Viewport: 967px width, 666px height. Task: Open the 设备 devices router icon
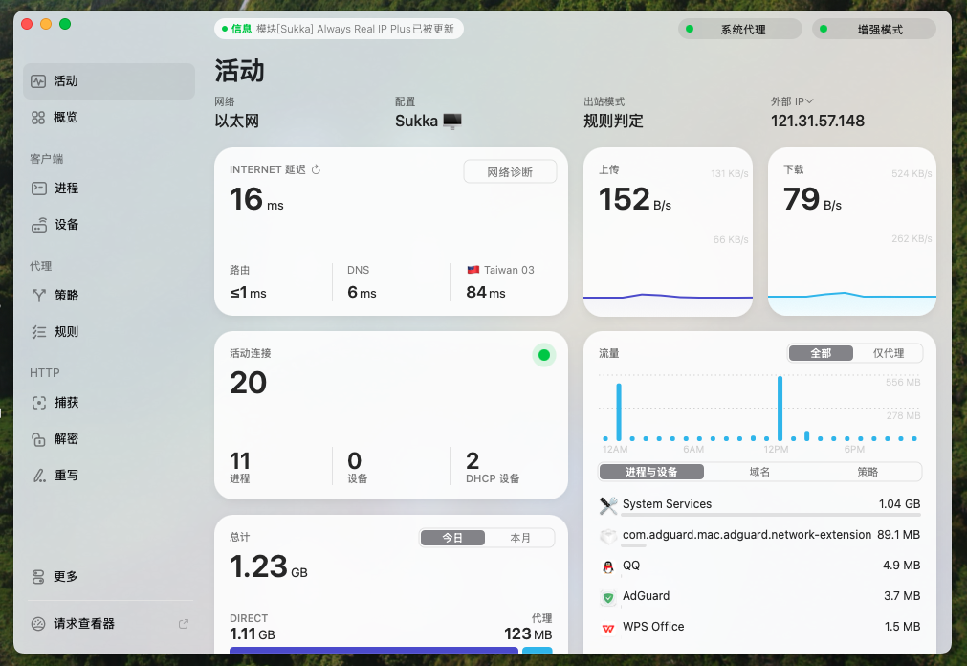pyautogui.click(x=38, y=225)
